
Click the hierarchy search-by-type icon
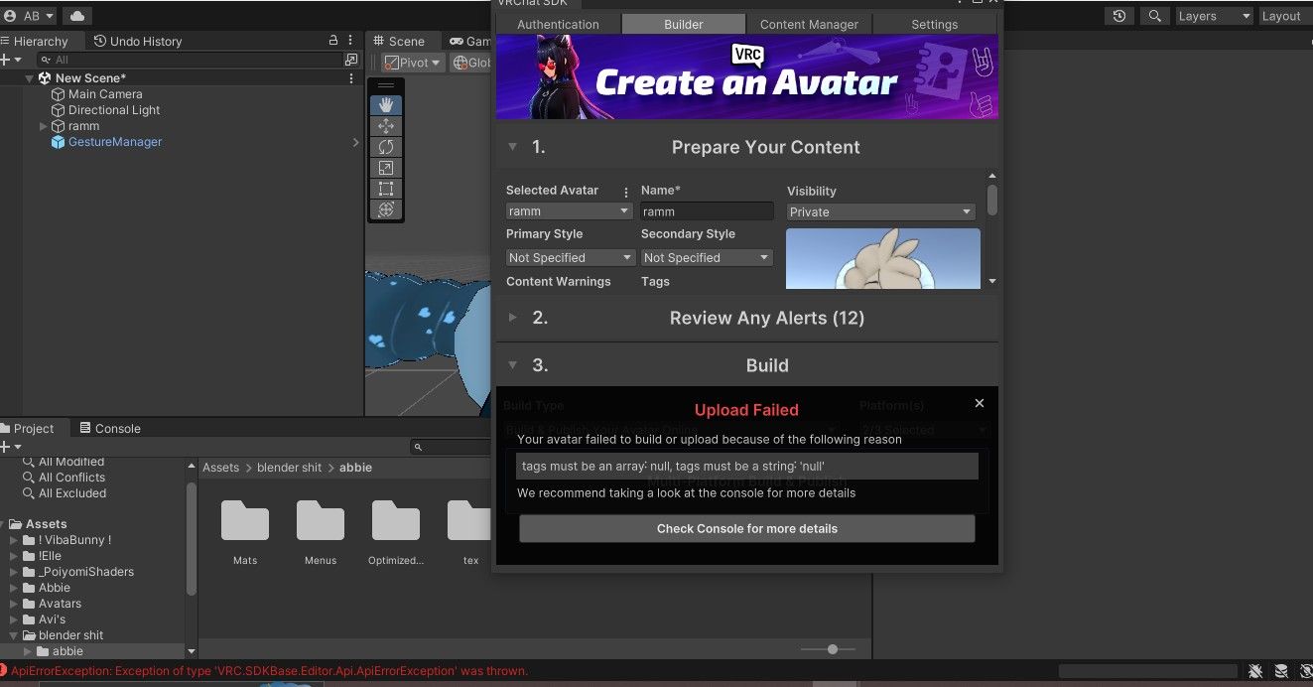pos(350,60)
